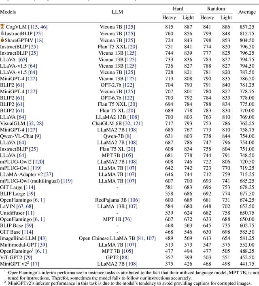Image resolution: width=259 pixels, height=286 pixels.
Task: Open citation 11 next to Unidiffuser
Action: pos(30,213)
